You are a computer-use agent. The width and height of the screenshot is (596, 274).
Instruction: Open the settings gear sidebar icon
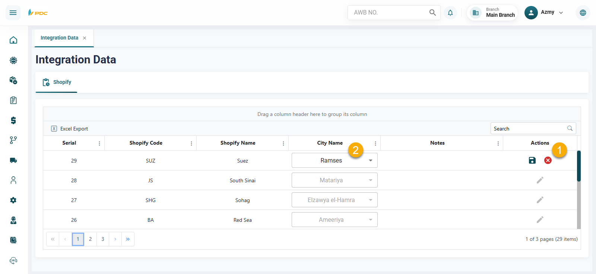[x=13, y=200]
